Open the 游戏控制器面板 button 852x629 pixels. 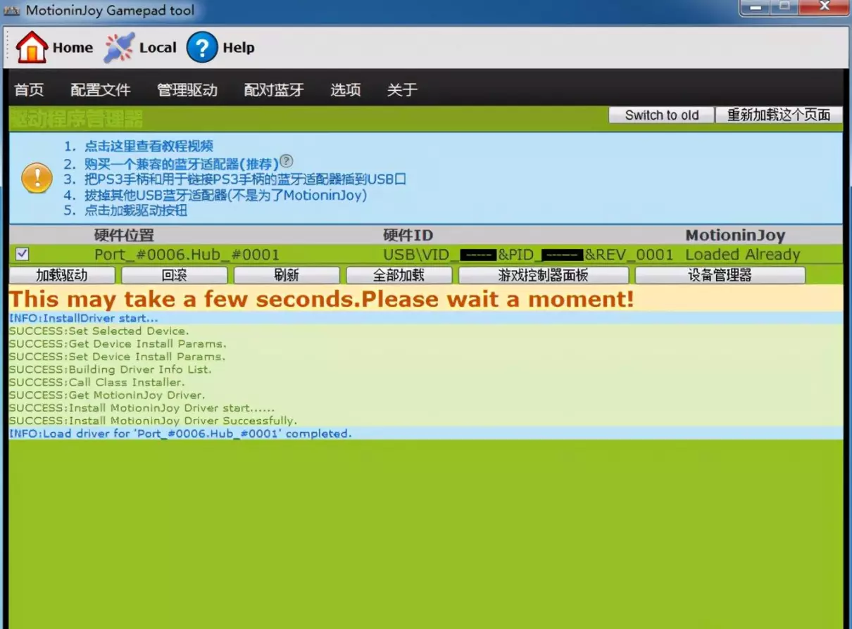(x=544, y=275)
